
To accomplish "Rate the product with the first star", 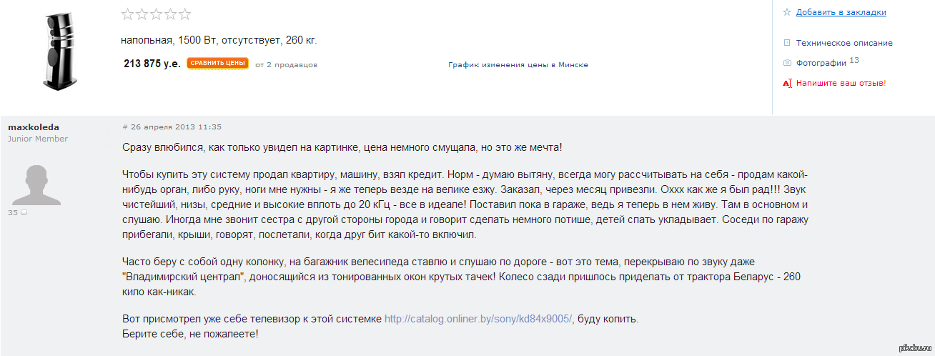I will tap(127, 14).
